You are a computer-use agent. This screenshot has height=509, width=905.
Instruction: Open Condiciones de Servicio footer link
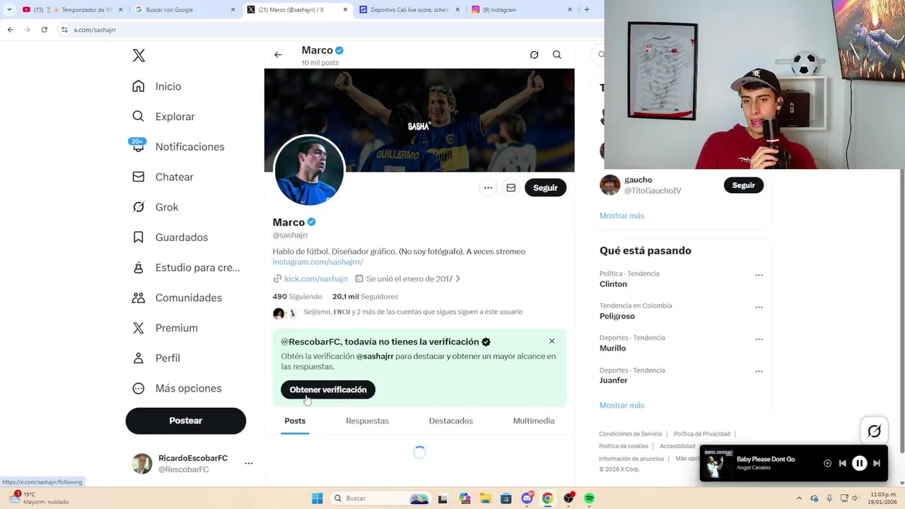pyautogui.click(x=630, y=434)
